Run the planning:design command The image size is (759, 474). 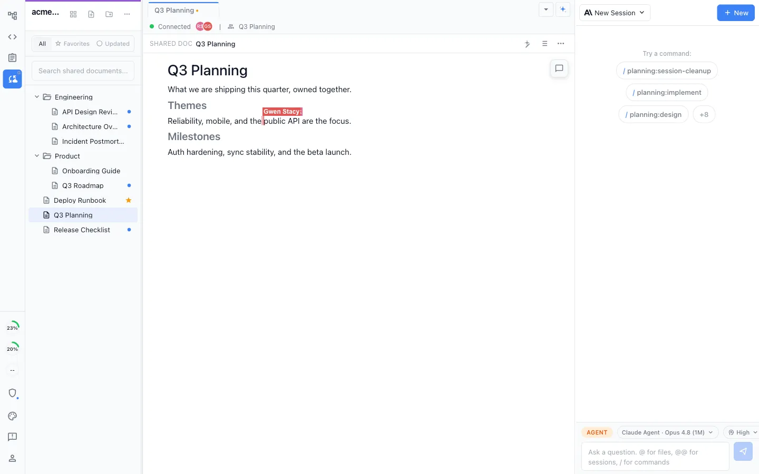coord(653,114)
